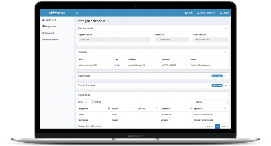271x146 pixels.
Task: Collapse the Dati societari panel
Action: 226,28
